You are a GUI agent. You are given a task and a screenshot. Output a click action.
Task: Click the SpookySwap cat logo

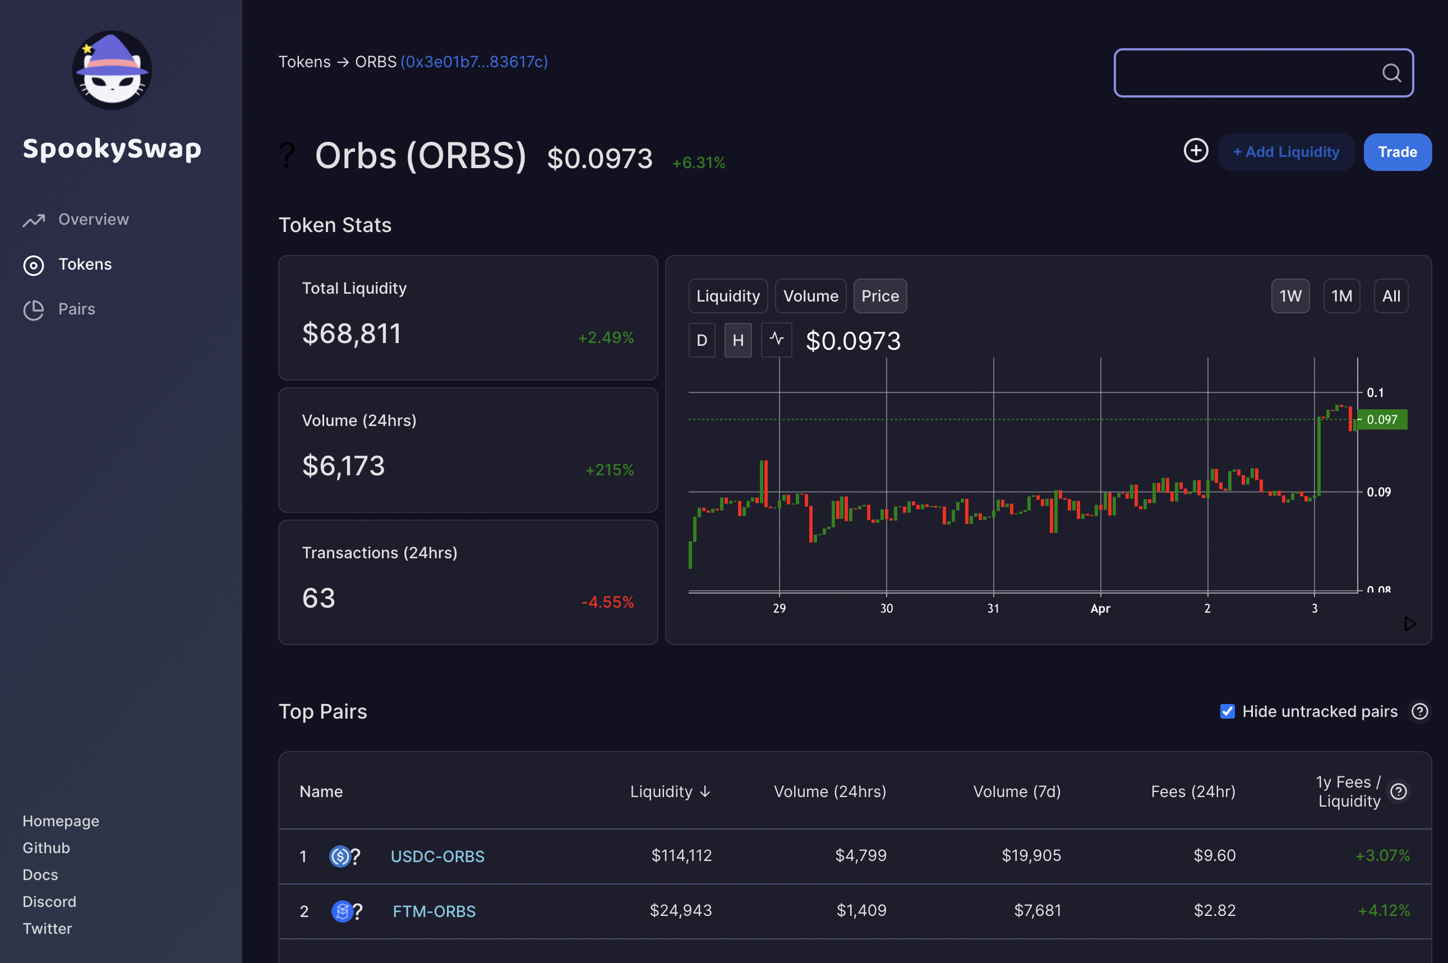point(112,70)
